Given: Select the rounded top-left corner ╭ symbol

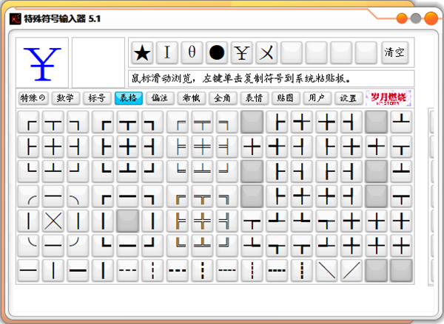Looking at the screenshot, I should [28, 196].
